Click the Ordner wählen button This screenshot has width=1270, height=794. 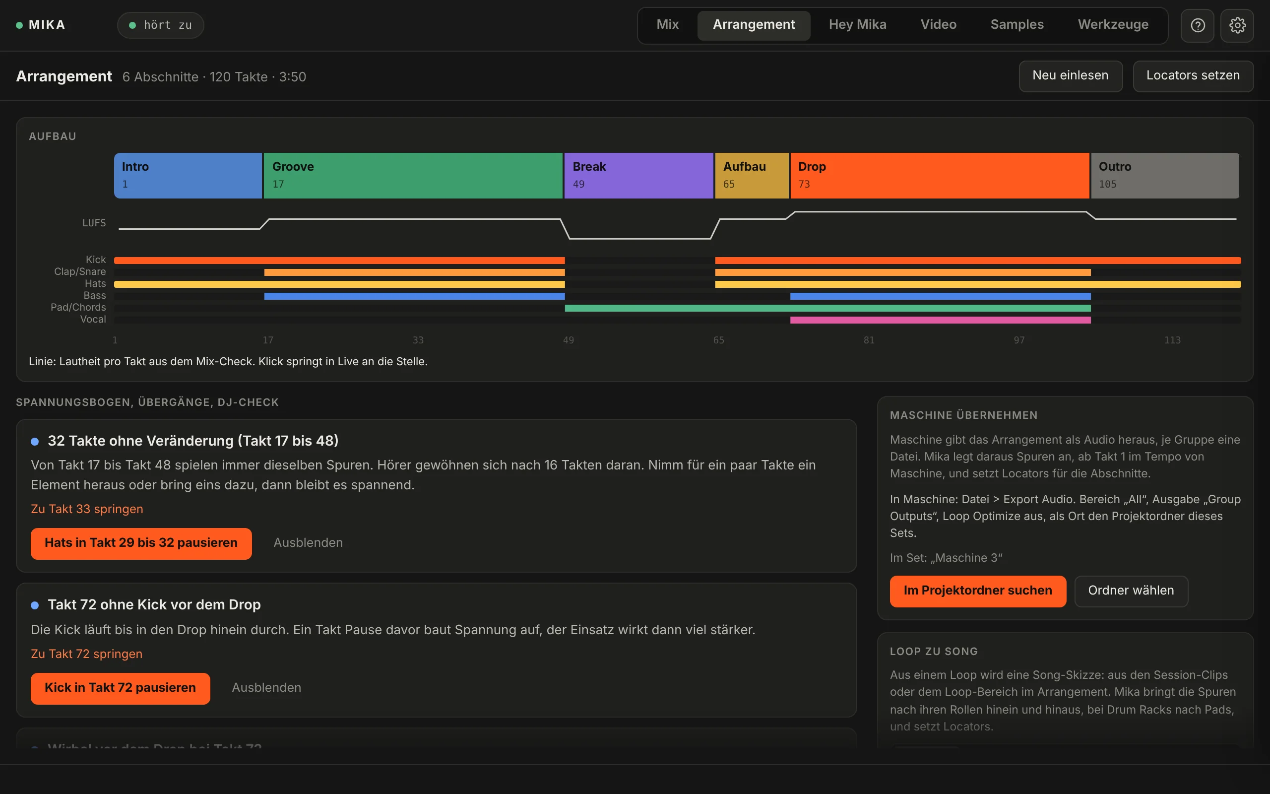(x=1131, y=591)
